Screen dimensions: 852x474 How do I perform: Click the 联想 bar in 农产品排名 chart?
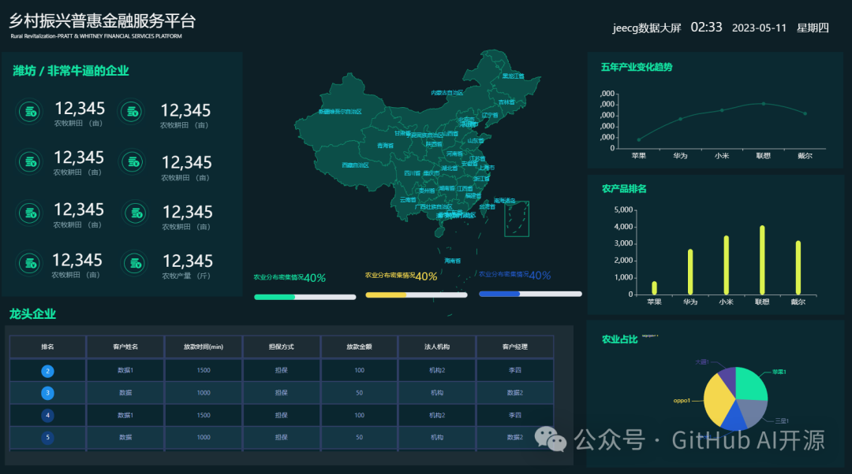pyautogui.click(x=762, y=260)
